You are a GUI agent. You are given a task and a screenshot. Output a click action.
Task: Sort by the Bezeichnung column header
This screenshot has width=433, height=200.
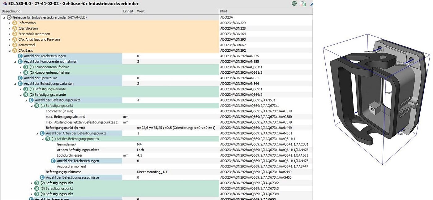(x=62, y=11)
